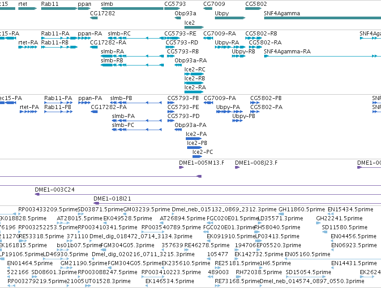The width and height of the screenshot is (381, 288).
Task: Click the RE46278.5prime EST label
Action: [207, 245]
